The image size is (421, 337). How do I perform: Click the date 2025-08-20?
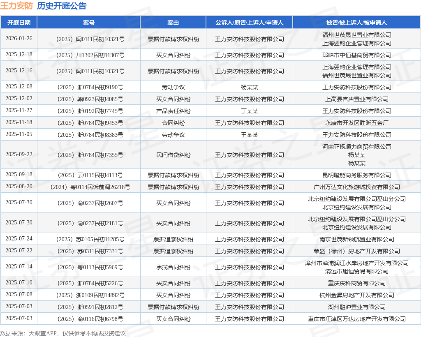(19, 186)
